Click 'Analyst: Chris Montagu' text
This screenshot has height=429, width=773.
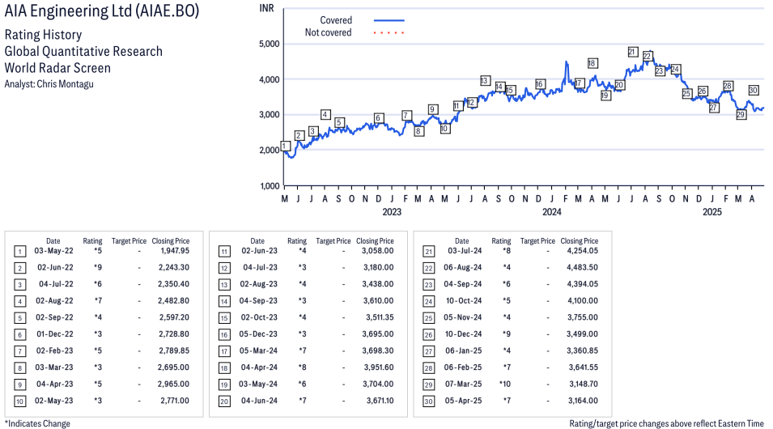pyautogui.click(x=49, y=84)
